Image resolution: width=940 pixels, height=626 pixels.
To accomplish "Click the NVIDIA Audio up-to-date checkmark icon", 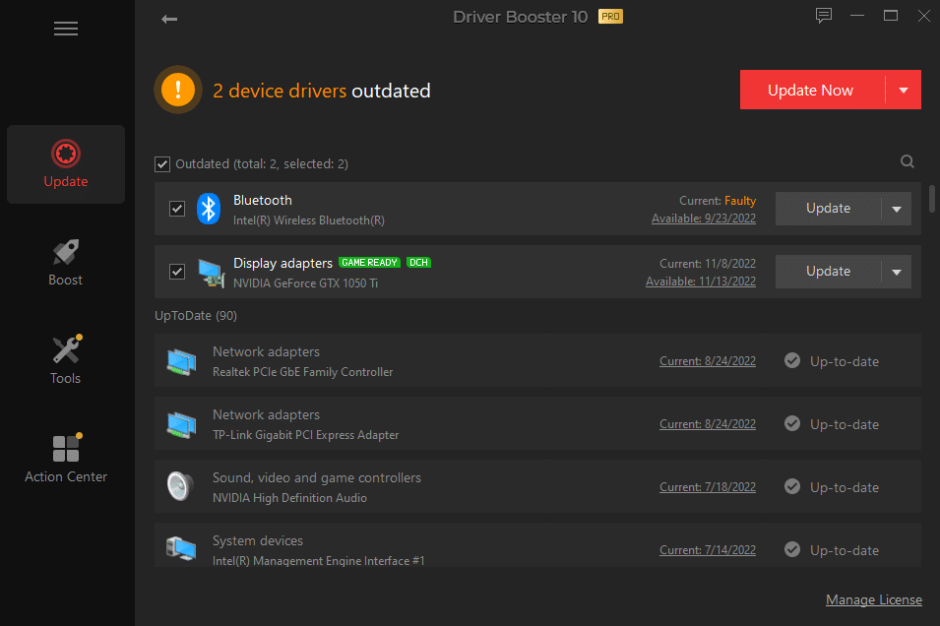I will tap(792, 486).
